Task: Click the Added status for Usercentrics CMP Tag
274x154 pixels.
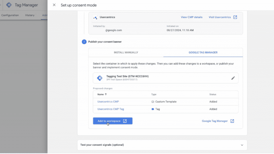Action: click(x=213, y=109)
